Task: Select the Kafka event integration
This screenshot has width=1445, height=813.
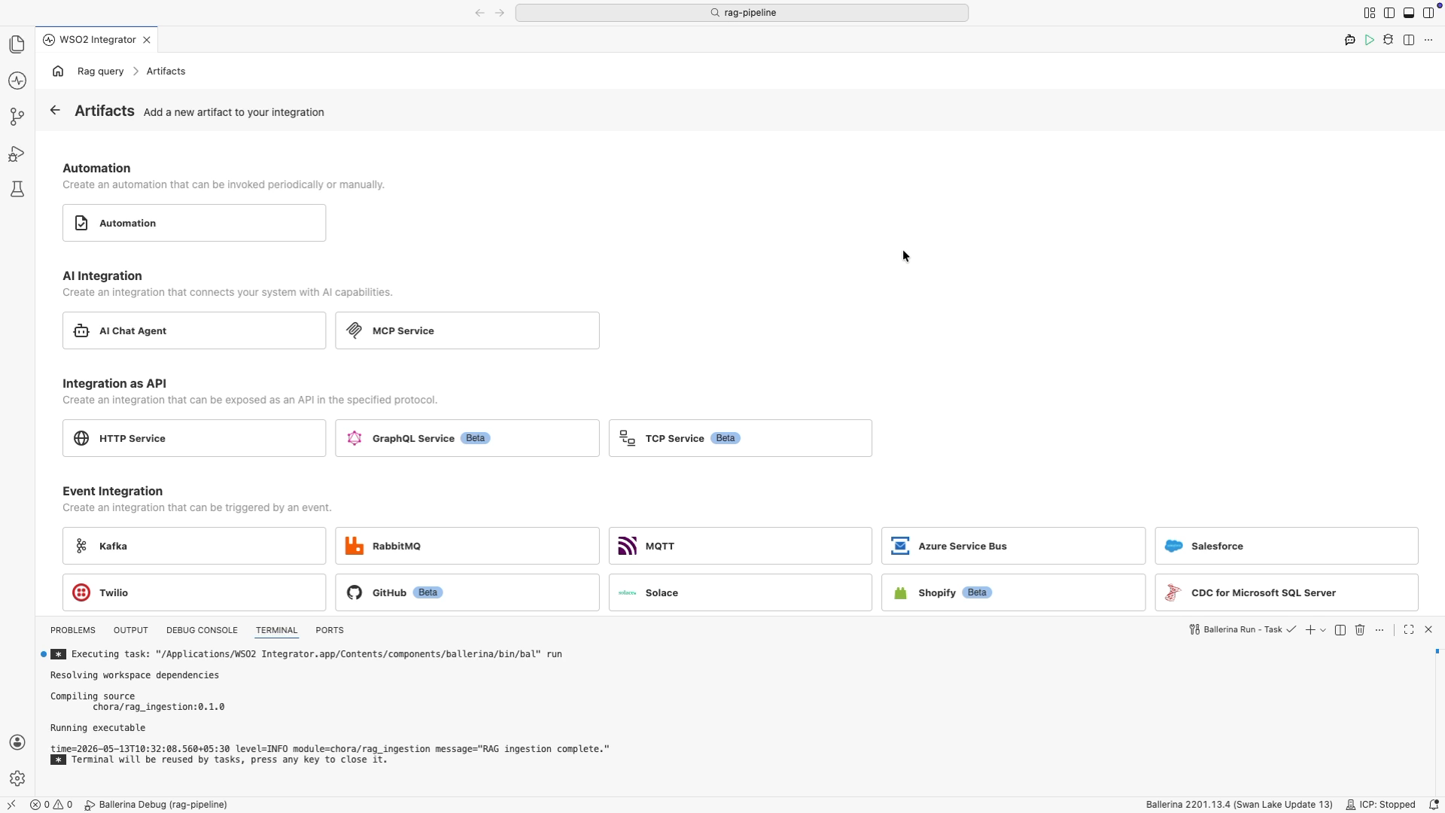Action: point(194,546)
